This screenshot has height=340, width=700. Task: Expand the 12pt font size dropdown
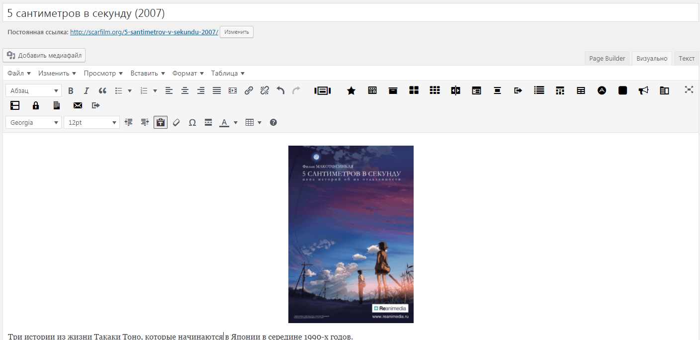point(91,122)
